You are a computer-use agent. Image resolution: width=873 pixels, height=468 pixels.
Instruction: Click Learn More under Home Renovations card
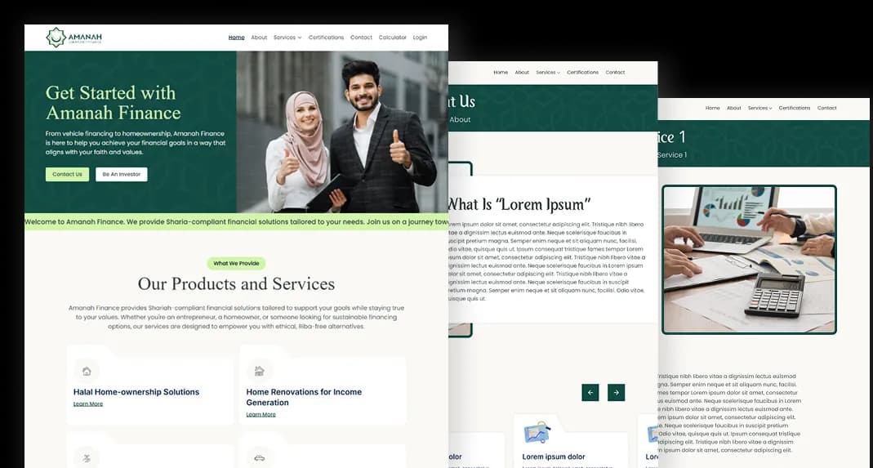(261, 415)
